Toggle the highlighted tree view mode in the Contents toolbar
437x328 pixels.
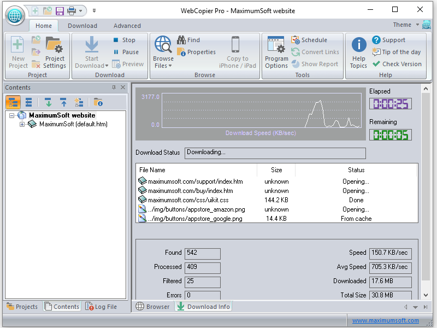click(x=14, y=102)
